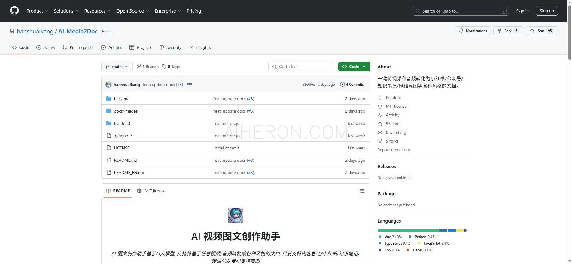Click the hanshuaikang avatar in the commit row
The image size is (572, 264).
[108, 85]
